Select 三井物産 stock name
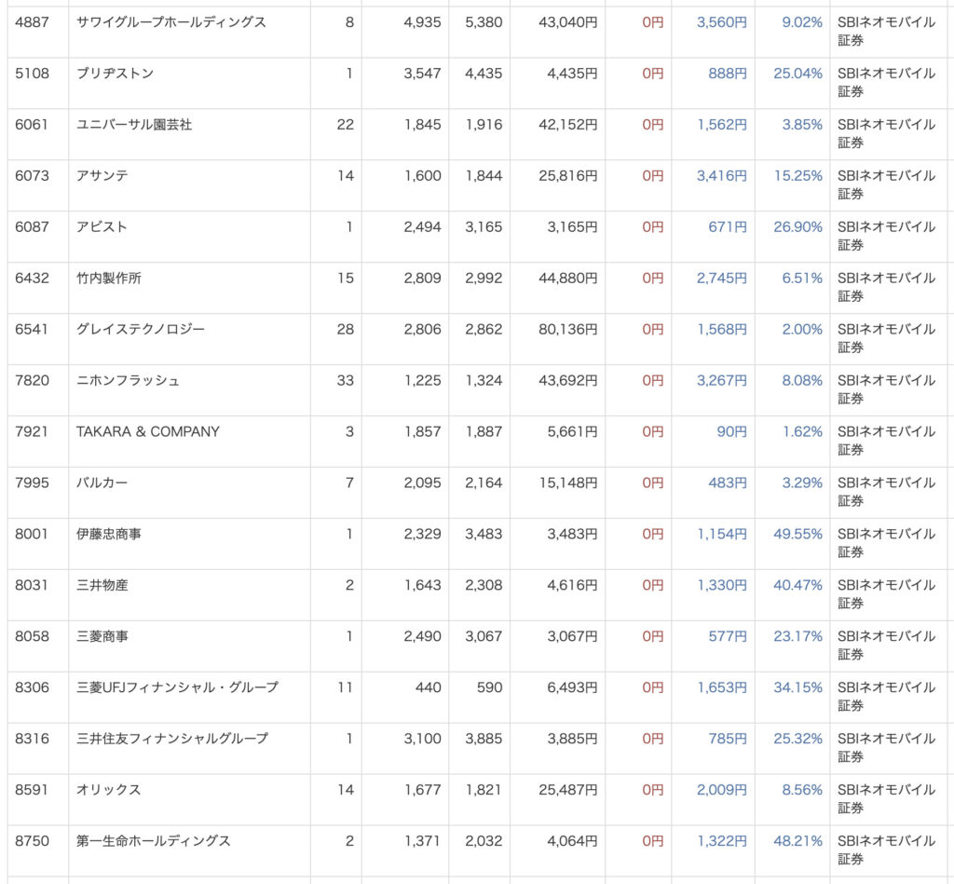This screenshot has height=884, width=954. coord(102,585)
